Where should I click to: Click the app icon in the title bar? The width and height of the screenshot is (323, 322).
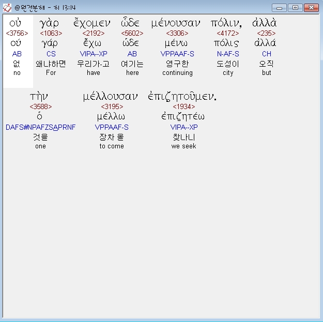coord(7,8)
